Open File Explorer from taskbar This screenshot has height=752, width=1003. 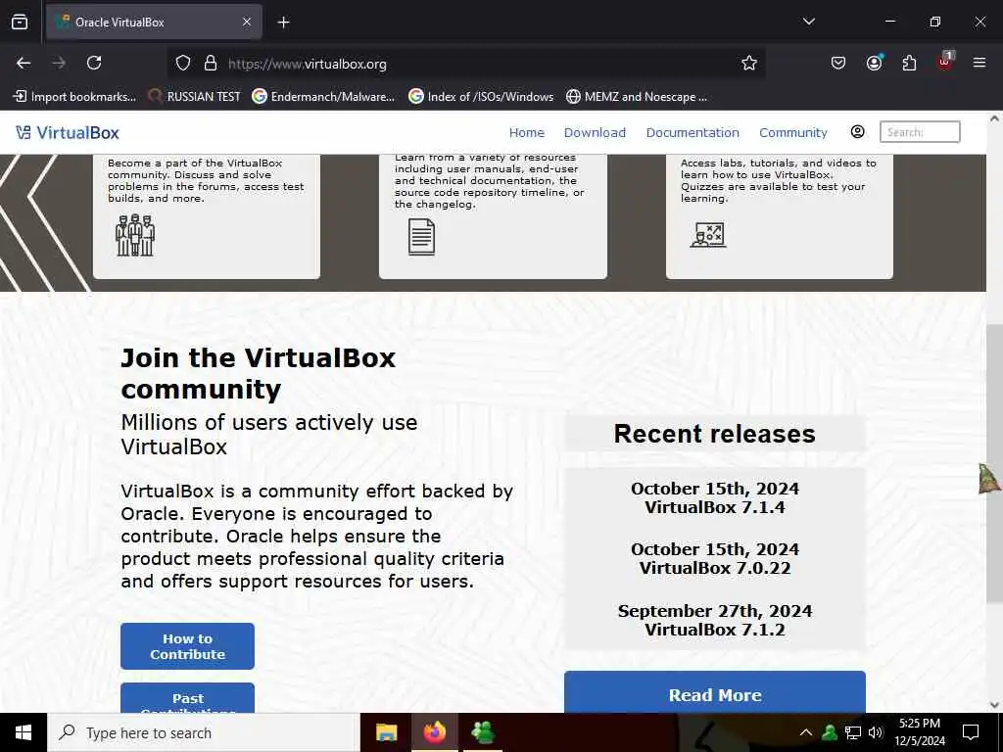click(386, 732)
